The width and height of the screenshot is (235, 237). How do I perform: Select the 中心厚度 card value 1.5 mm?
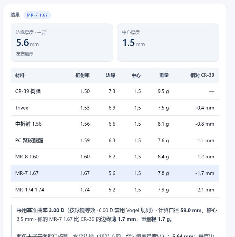(134, 43)
